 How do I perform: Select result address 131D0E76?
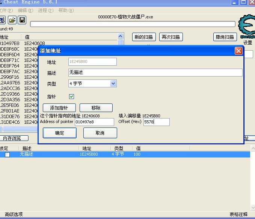click(x=10, y=116)
